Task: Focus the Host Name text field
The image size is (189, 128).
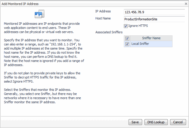Action: click(155, 19)
